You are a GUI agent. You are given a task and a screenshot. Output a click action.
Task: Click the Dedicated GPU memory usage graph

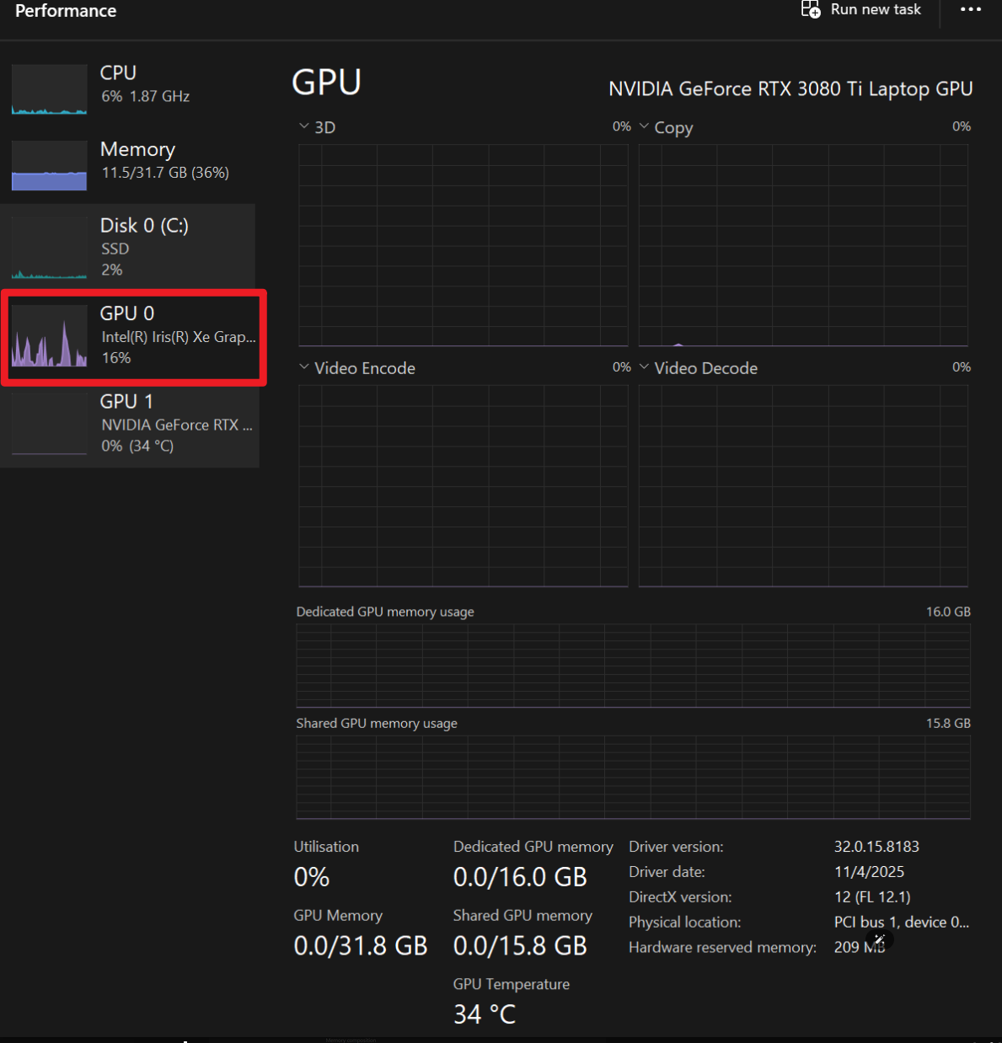[x=633, y=665]
